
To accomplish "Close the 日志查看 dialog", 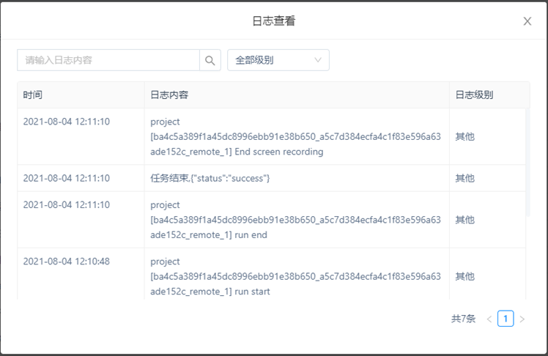I will point(527,21).
